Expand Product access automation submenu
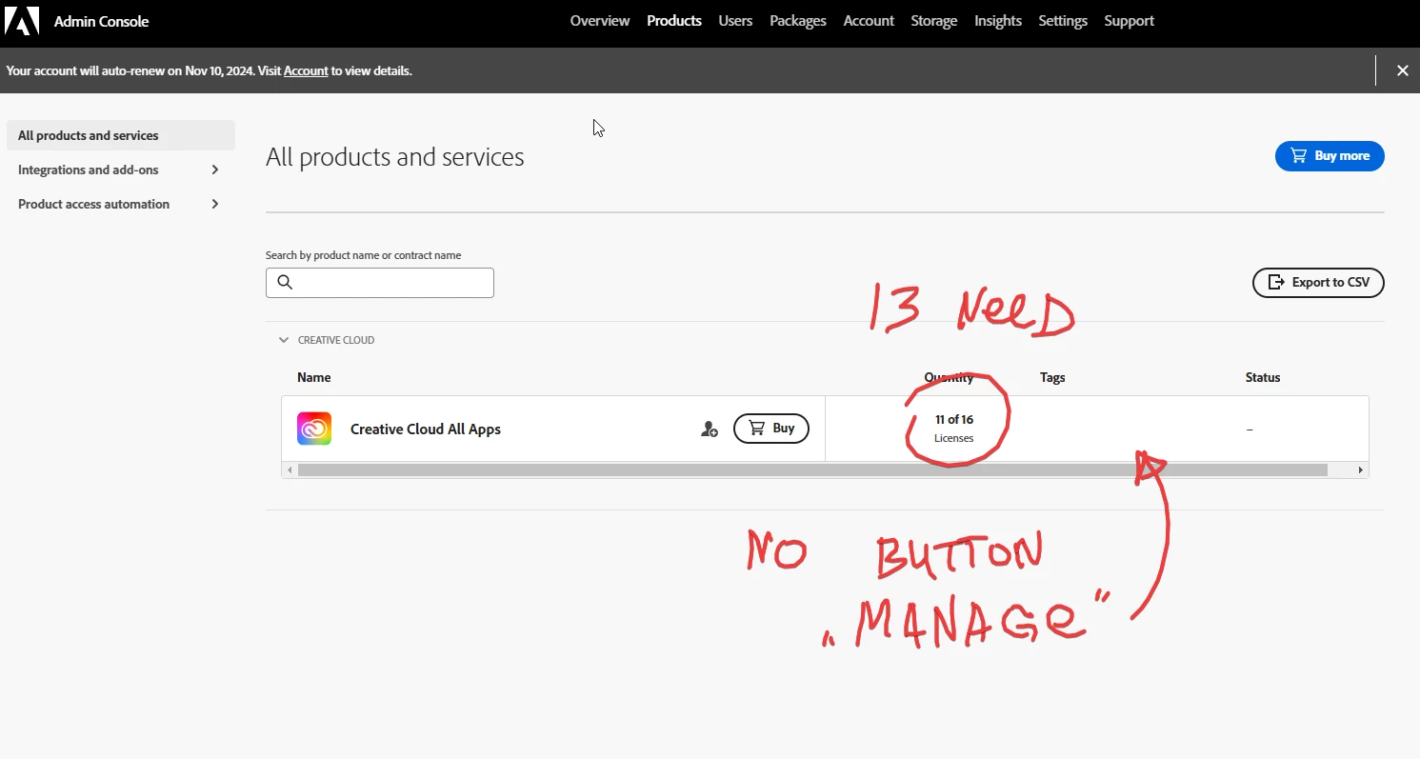Image resolution: width=1420 pixels, height=759 pixels. (215, 204)
